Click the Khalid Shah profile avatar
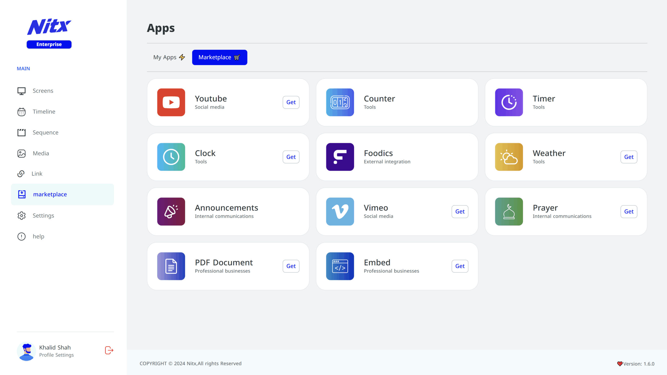 pyautogui.click(x=26, y=351)
